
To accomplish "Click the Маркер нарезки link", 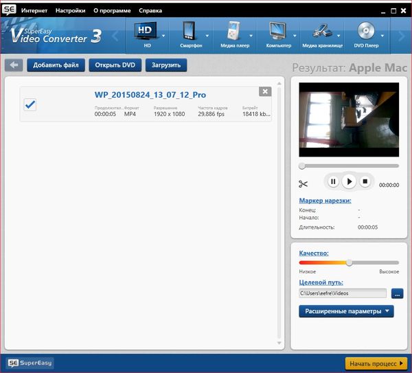I will point(325,201).
